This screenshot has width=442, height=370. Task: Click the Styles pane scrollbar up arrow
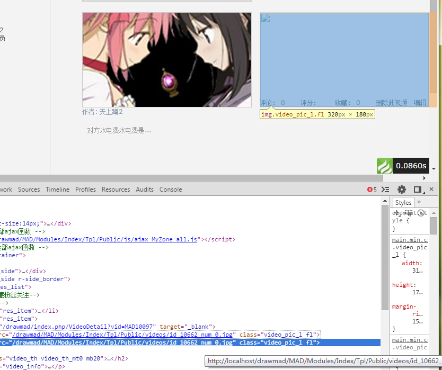tap(434, 213)
